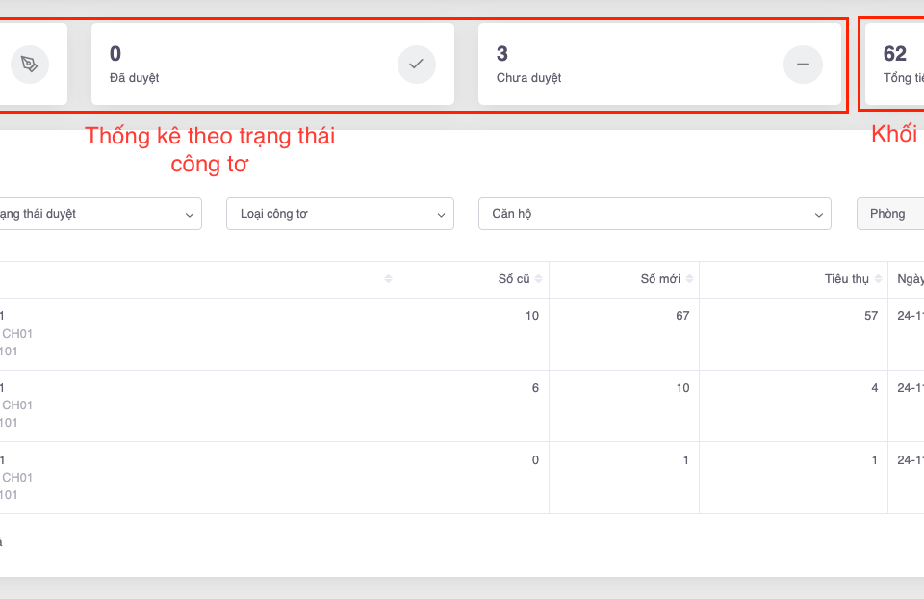Viewport: 924px width, 599px height.
Task: Click the Tiêu thụ cell showing 57
Action: click(870, 316)
